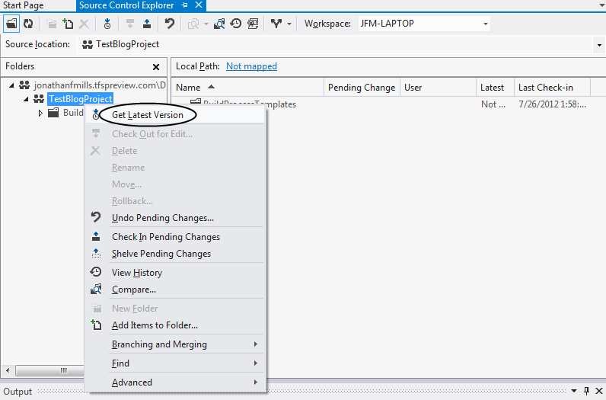Open the Advanced submenu
This screenshot has height=400, width=606.
176,382
